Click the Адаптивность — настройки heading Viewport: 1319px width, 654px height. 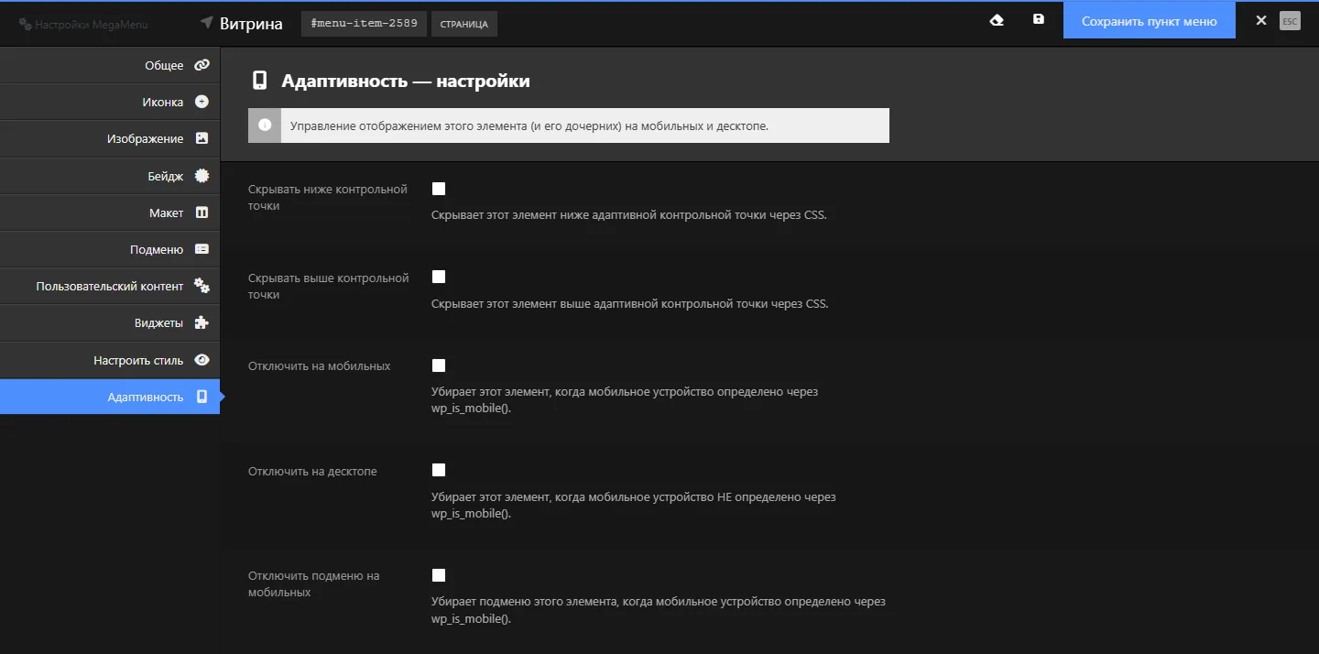pyautogui.click(x=406, y=81)
